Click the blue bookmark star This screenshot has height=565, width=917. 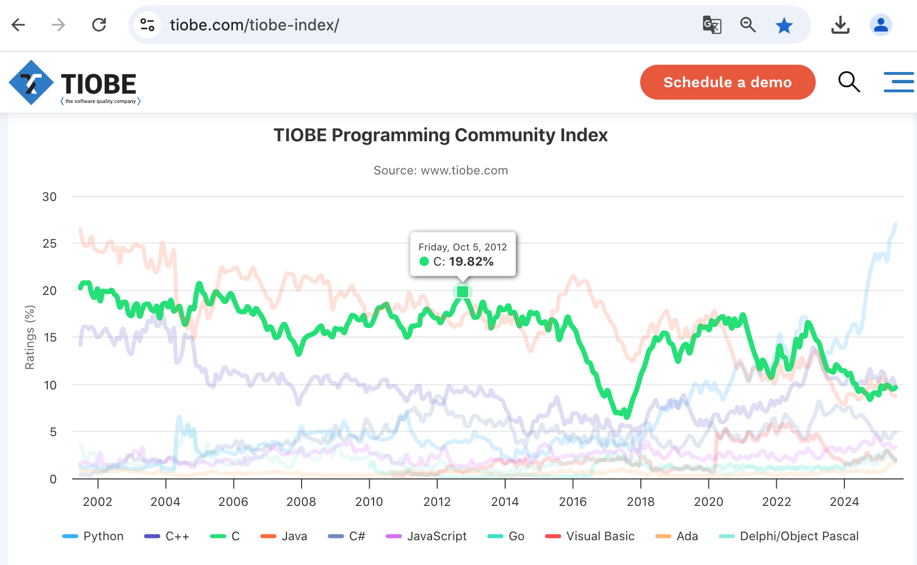(784, 25)
